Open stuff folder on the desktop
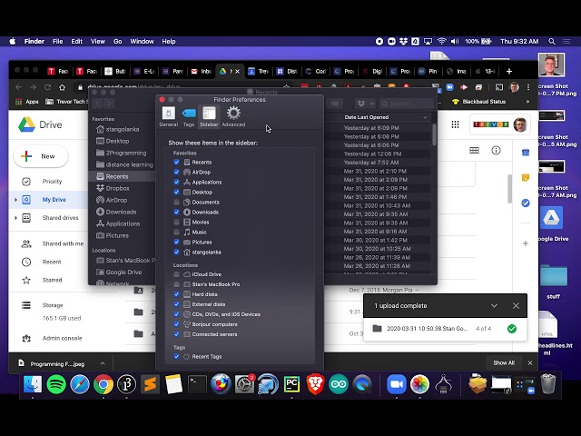 click(553, 276)
